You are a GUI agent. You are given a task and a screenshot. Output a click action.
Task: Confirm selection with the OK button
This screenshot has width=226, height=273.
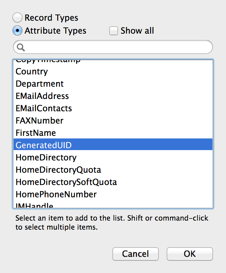coord(190,254)
